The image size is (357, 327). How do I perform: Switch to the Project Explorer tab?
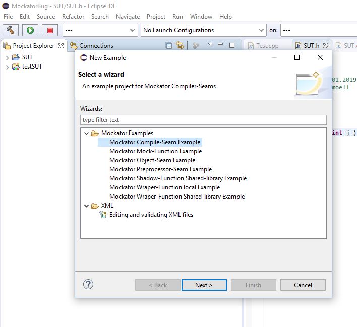click(x=33, y=46)
